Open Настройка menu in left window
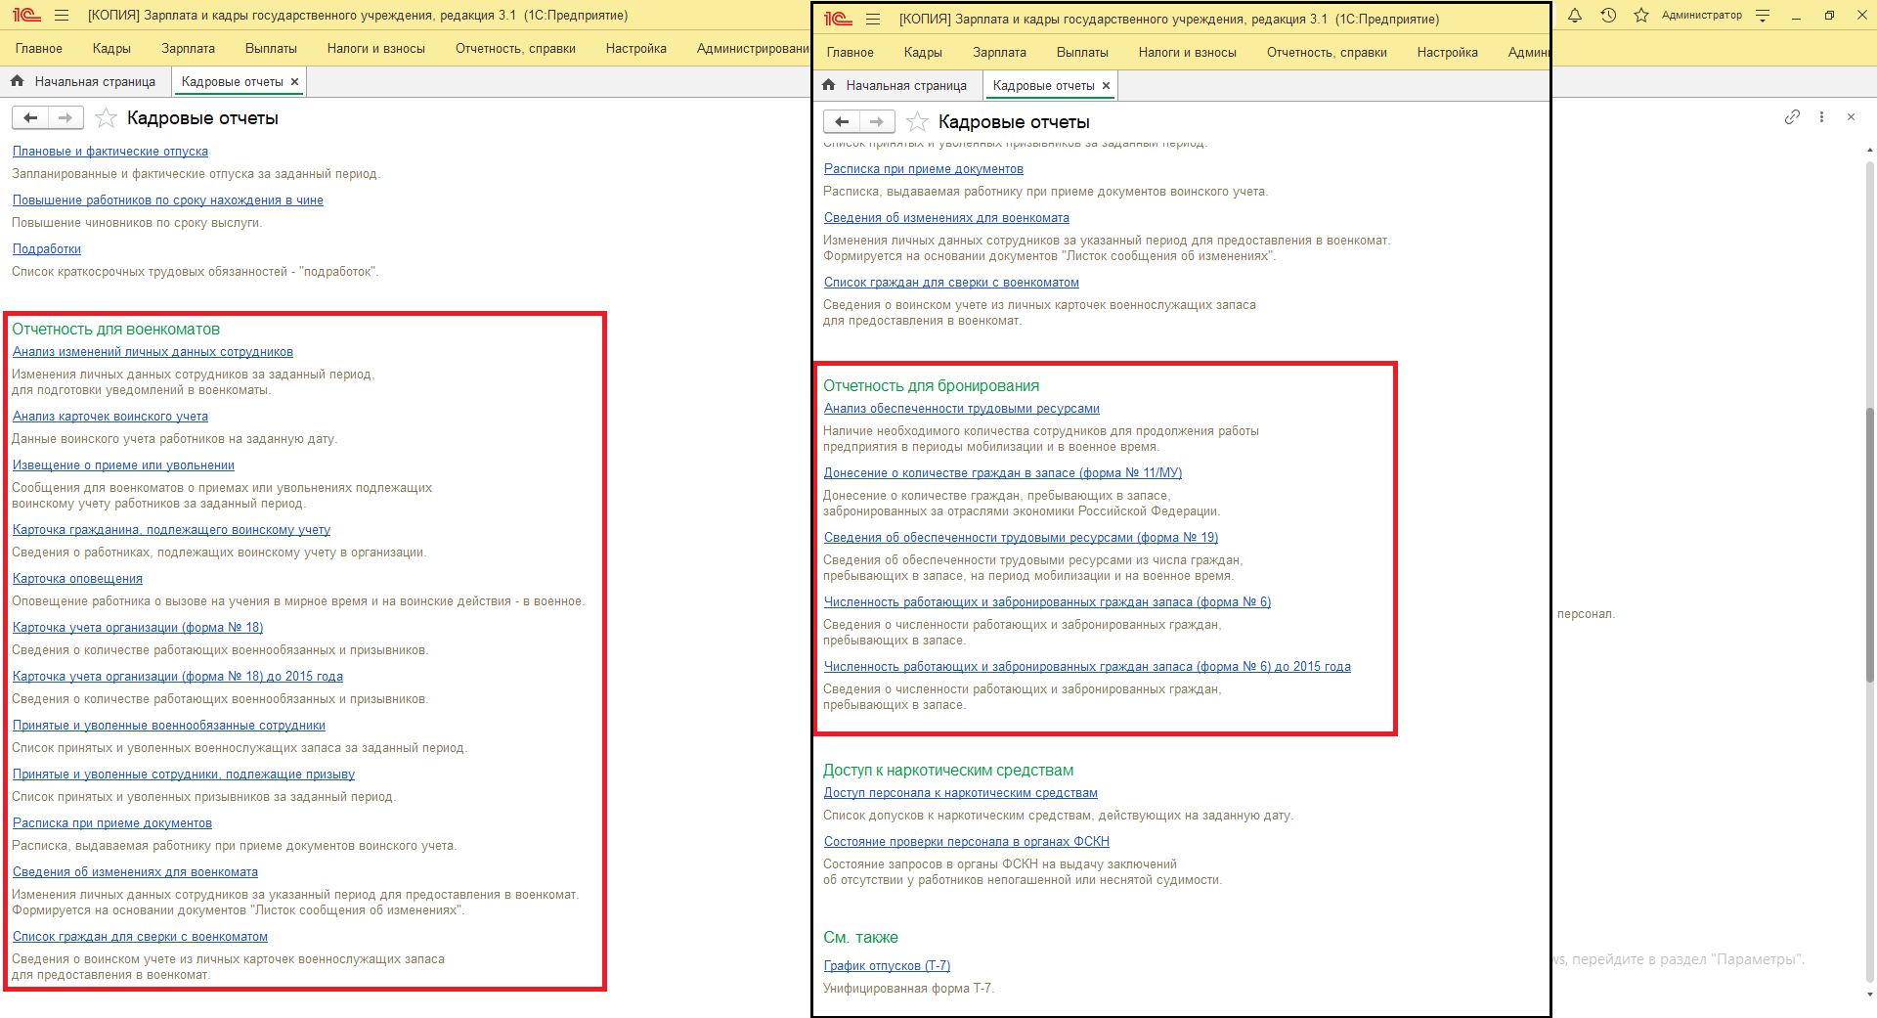This screenshot has height=1018, width=1877. (636, 49)
